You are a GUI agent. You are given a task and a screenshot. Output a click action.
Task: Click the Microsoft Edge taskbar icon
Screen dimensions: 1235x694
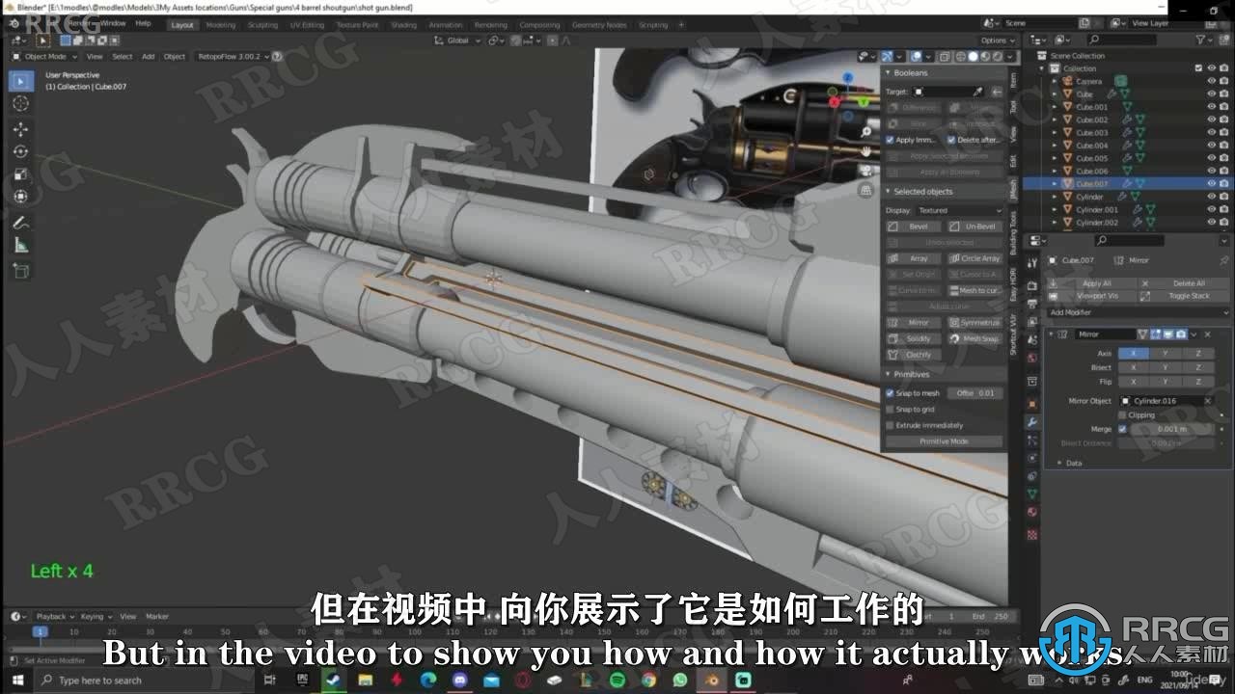[428, 680]
